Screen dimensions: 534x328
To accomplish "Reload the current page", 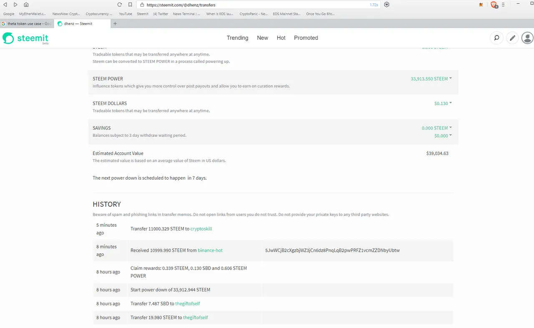I will pyautogui.click(x=119, y=5).
